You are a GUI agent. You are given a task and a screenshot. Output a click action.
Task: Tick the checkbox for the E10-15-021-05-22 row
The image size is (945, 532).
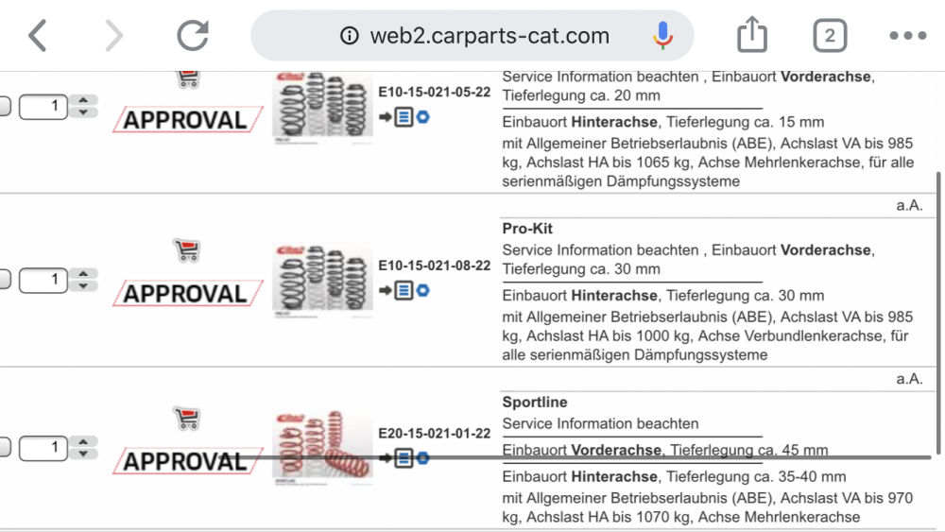click(x=4, y=106)
